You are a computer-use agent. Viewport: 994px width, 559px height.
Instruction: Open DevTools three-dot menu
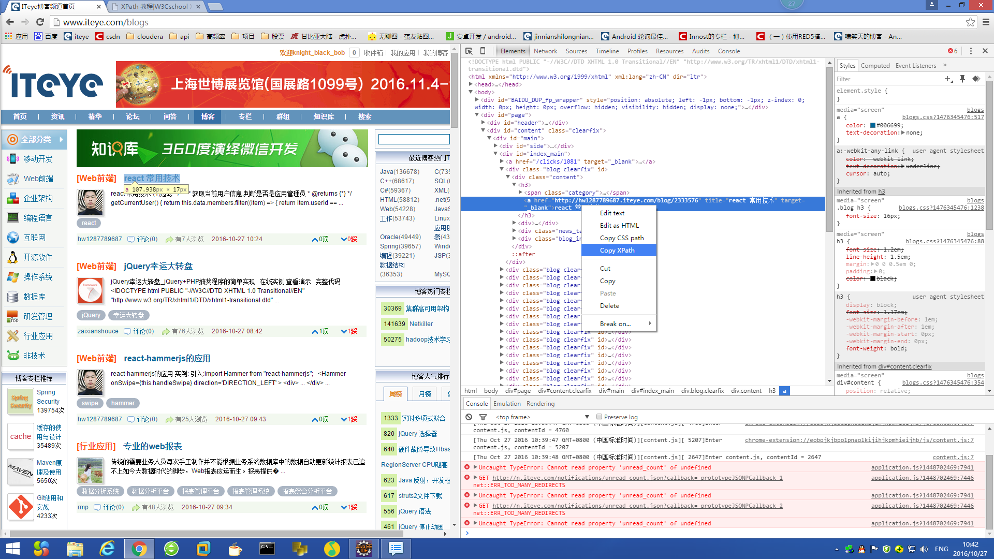(x=971, y=51)
